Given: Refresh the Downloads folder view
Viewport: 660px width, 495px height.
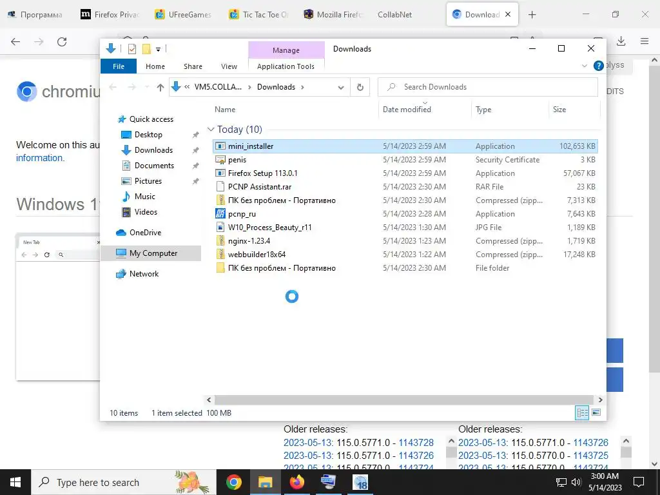Looking at the screenshot, I should 360,87.
